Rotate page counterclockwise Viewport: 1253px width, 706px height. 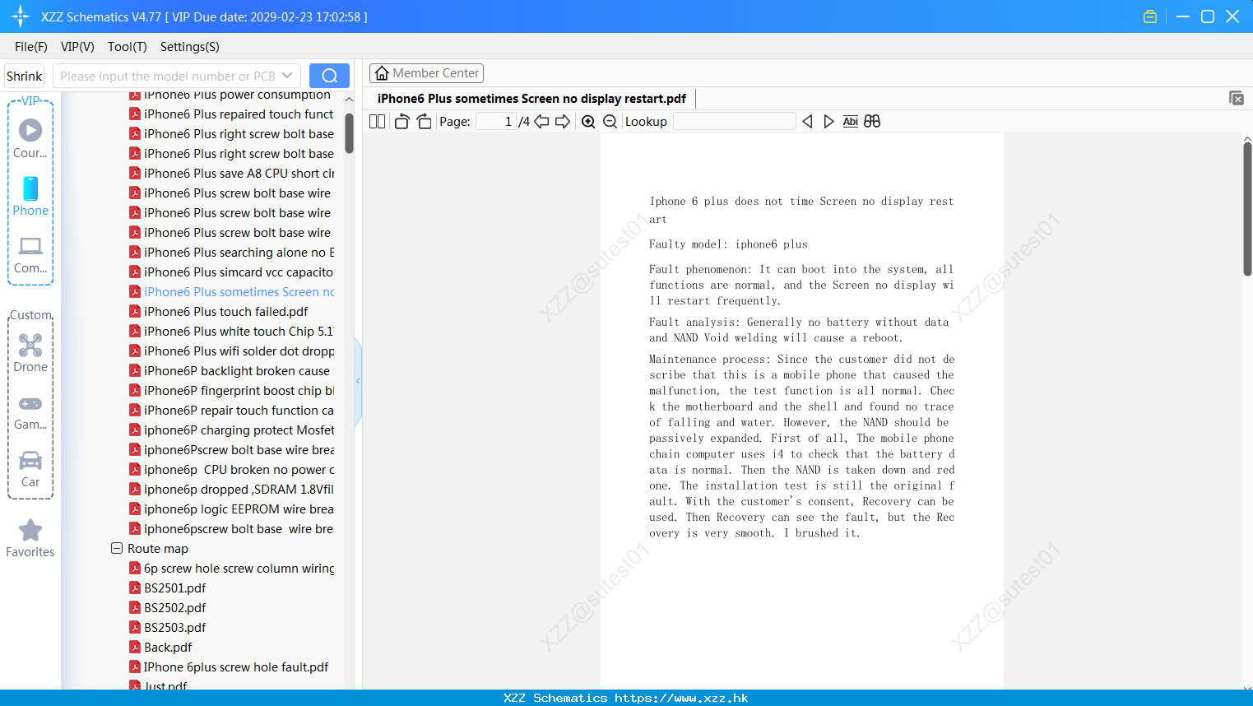401,121
